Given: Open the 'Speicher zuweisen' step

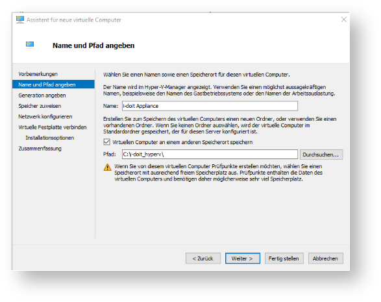Looking at the screenshot, I should pos(40,106).
